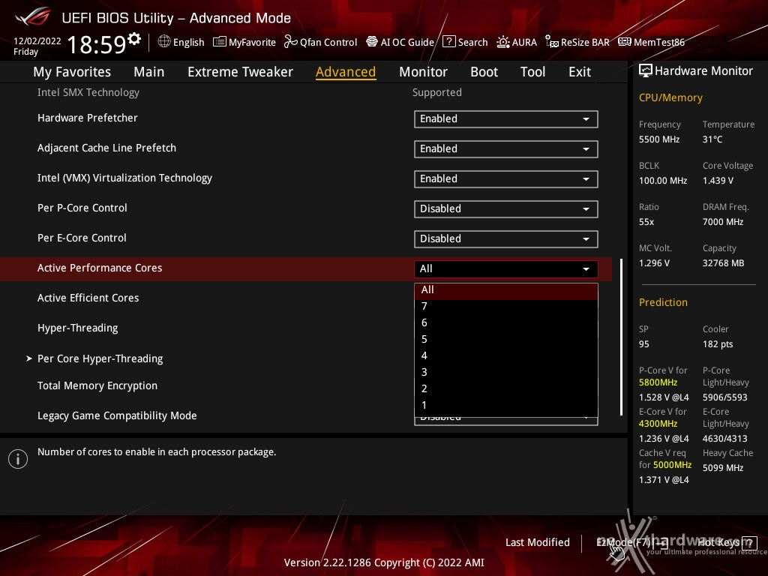This screenshot has width=768, height=576.
Task: Open MyFavorite list icon
Action: coord(220,42)
